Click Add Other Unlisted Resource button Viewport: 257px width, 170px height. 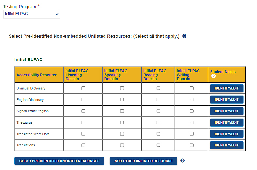coord(143,161)
